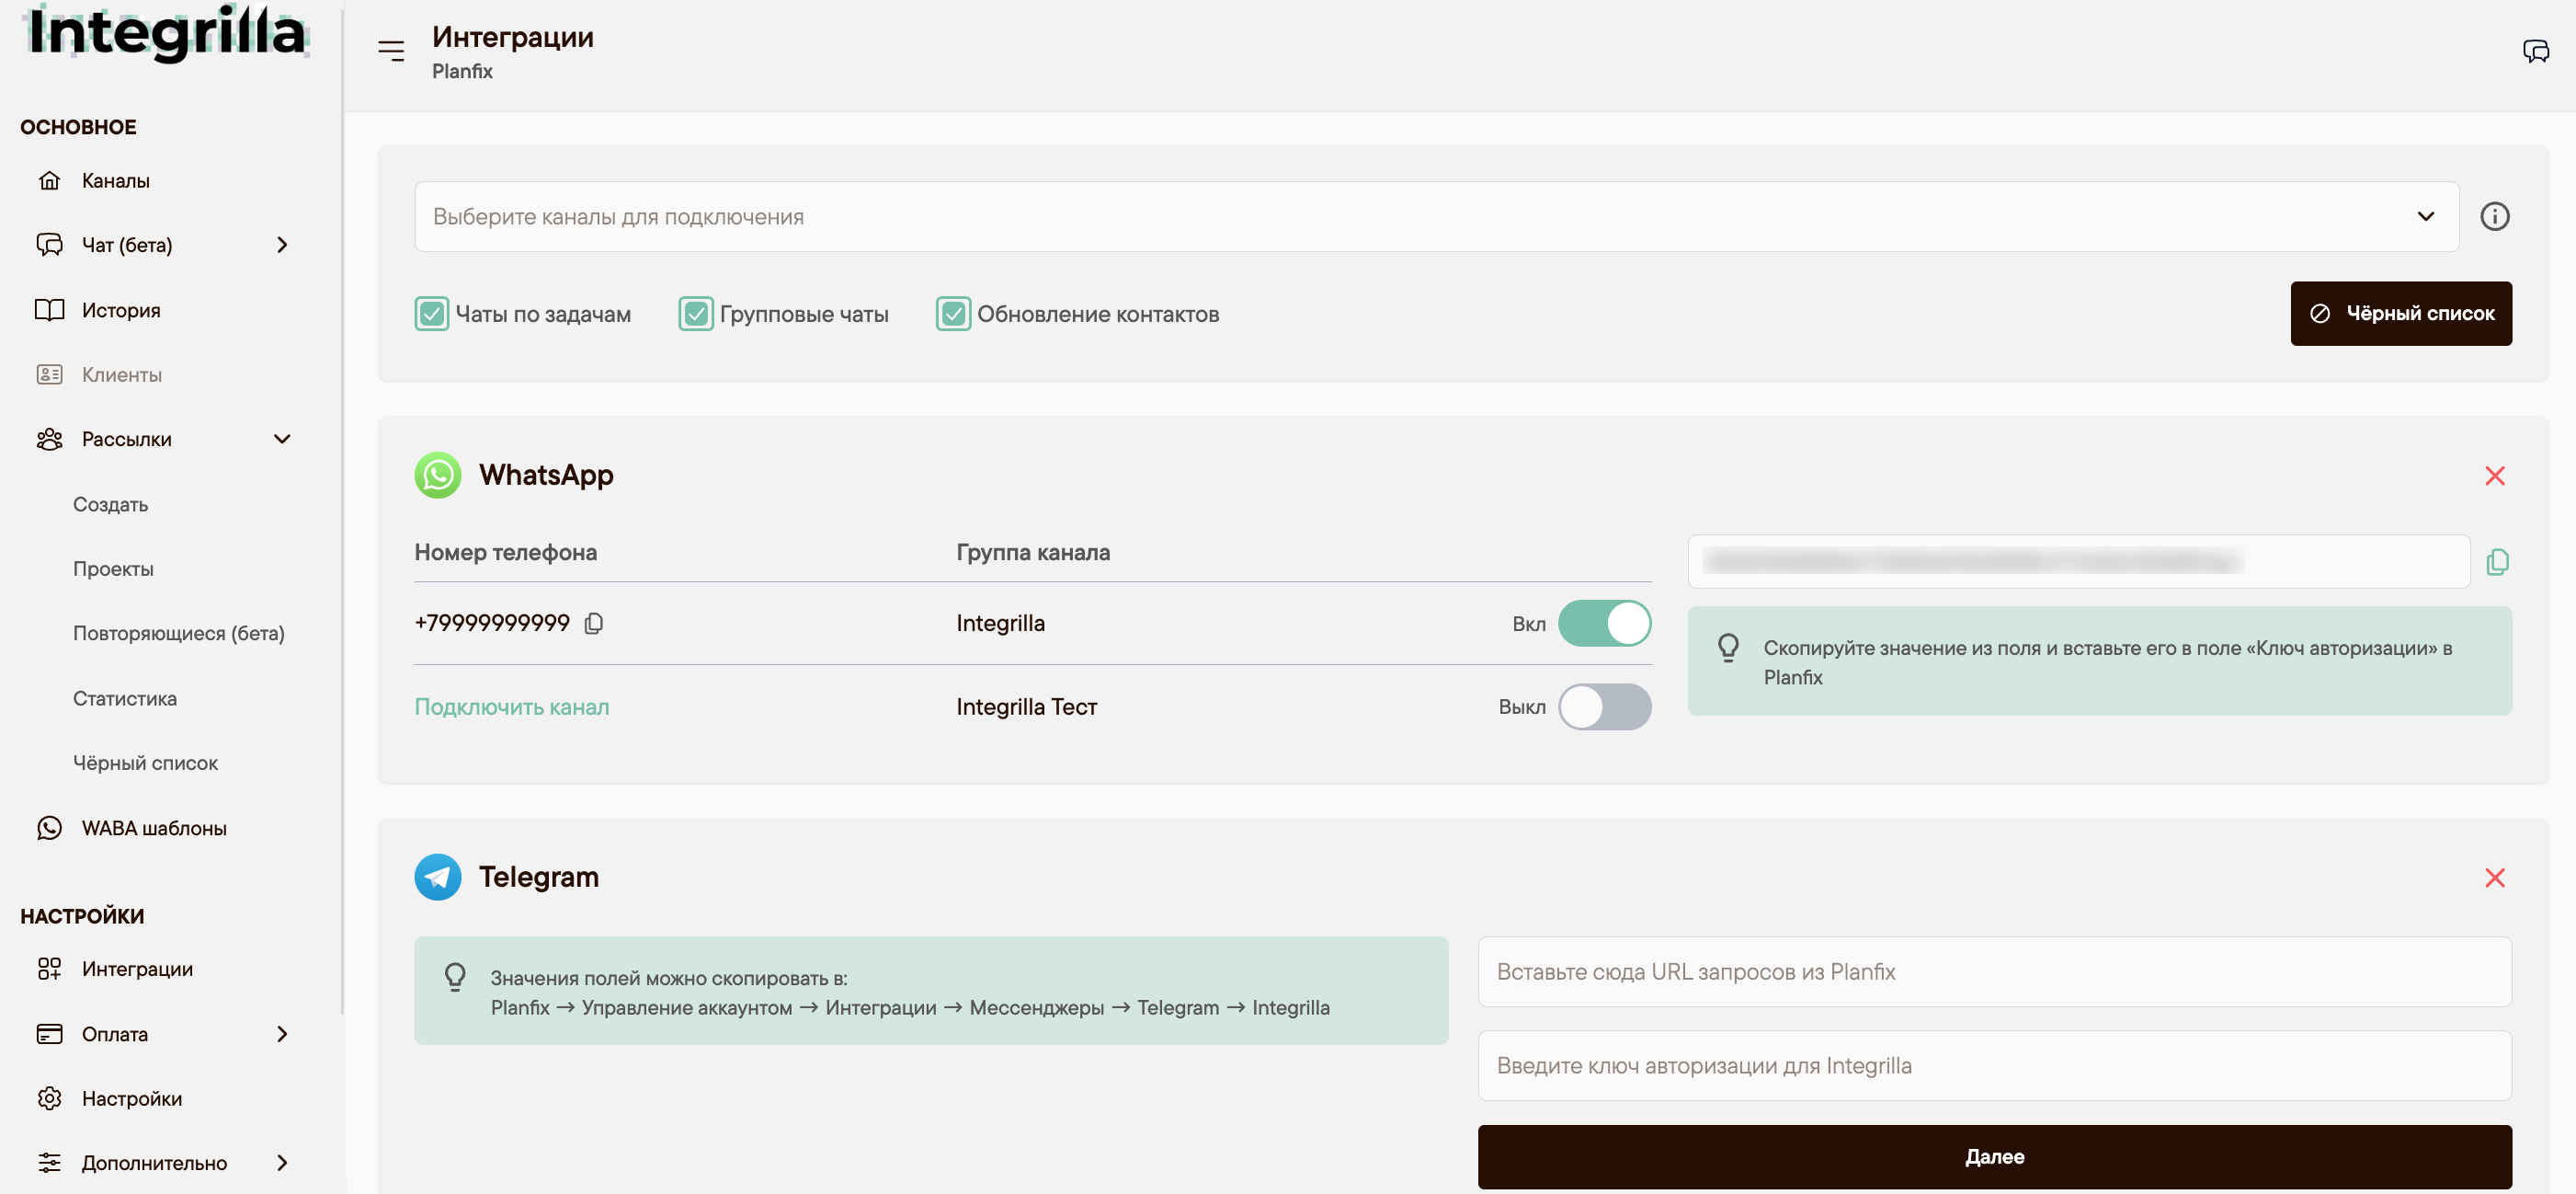Image resolution: width=2576 pixels, height=1194 pixels.
Task: Uncheck the Чаты по задачам checkbox
Action: click(x=431, y=315)
